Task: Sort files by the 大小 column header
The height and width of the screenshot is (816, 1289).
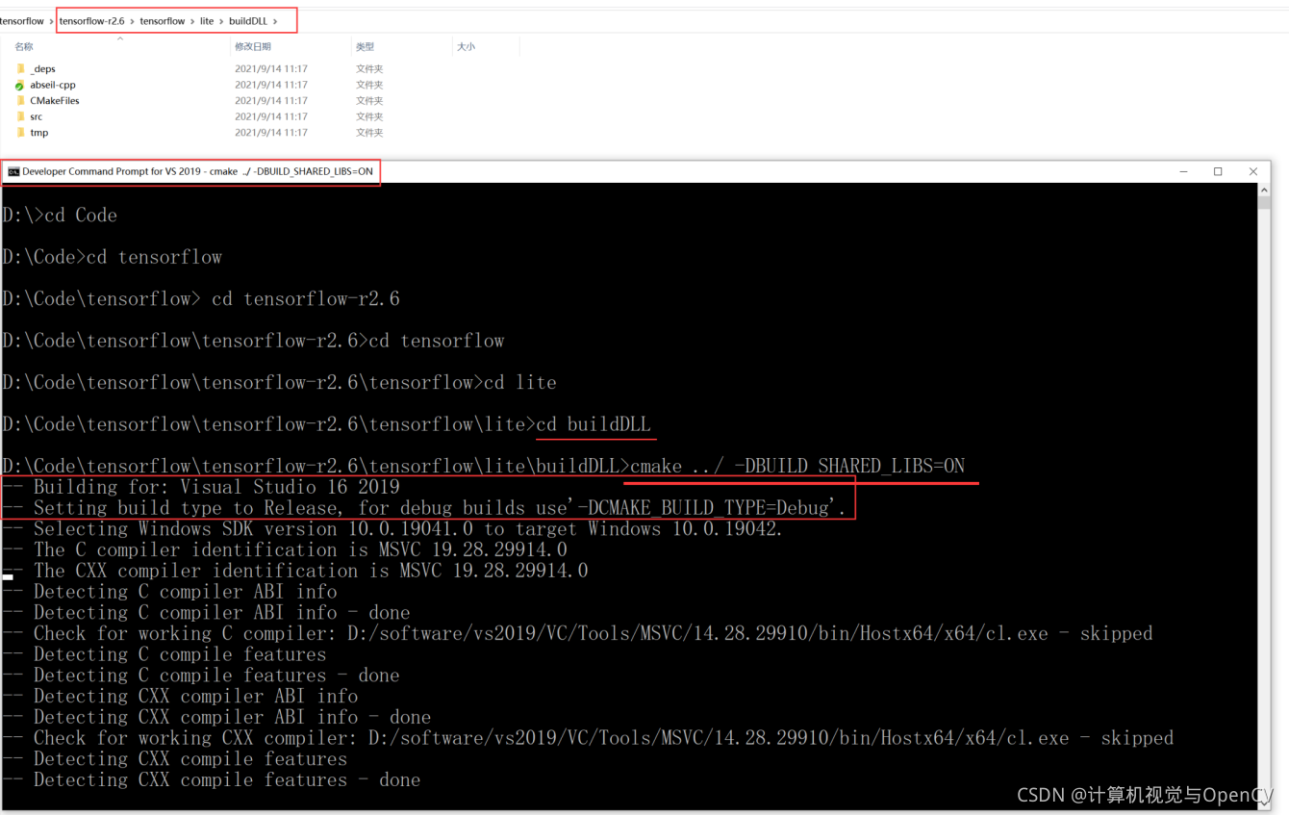Action: [466, 46]
